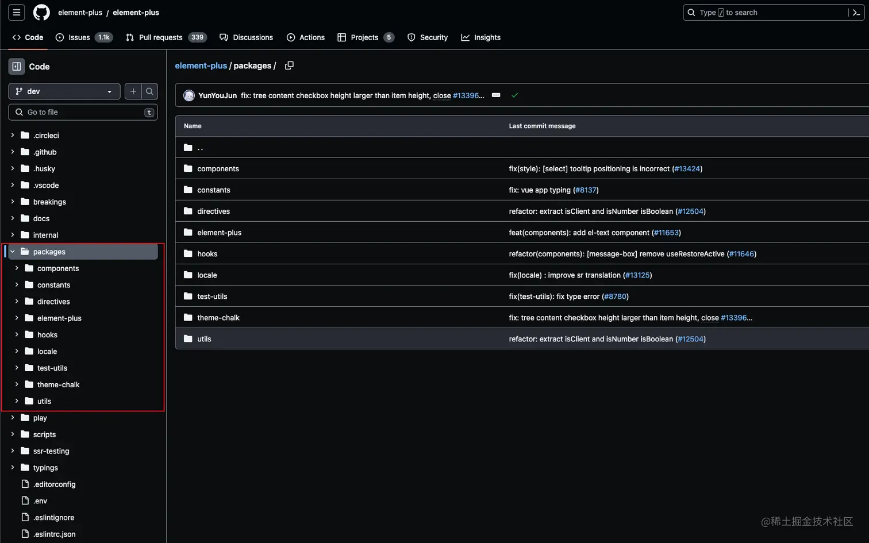This screenshot has width=869, height=543.
Task: Expand the docs folder chevron
Action: click(x=13, y=218)
